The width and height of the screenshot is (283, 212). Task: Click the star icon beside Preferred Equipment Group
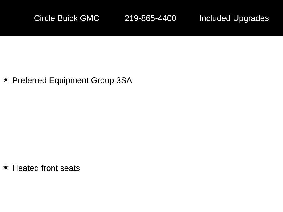click(6, 79)
